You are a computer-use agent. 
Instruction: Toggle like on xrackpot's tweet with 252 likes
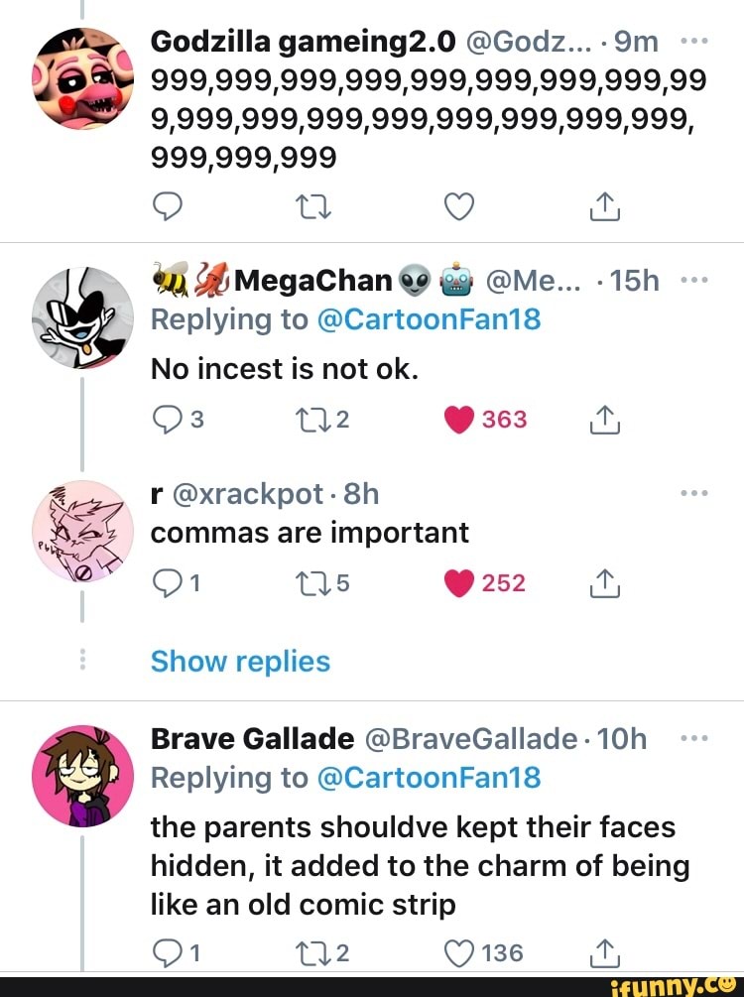(459, 583)
